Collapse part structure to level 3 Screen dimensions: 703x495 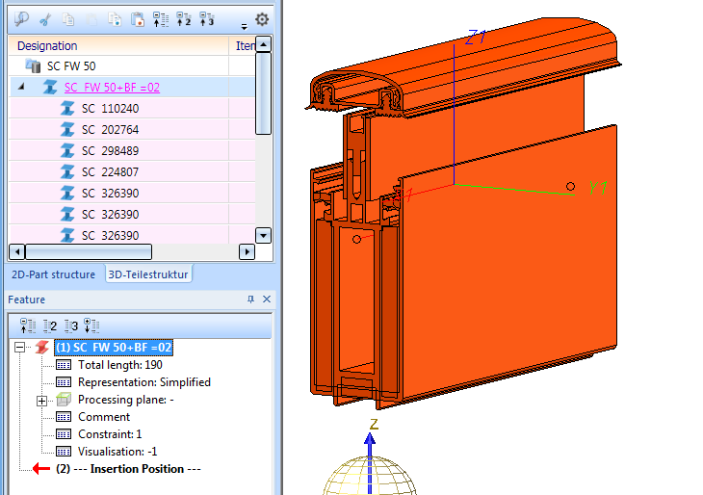point(208,17)
